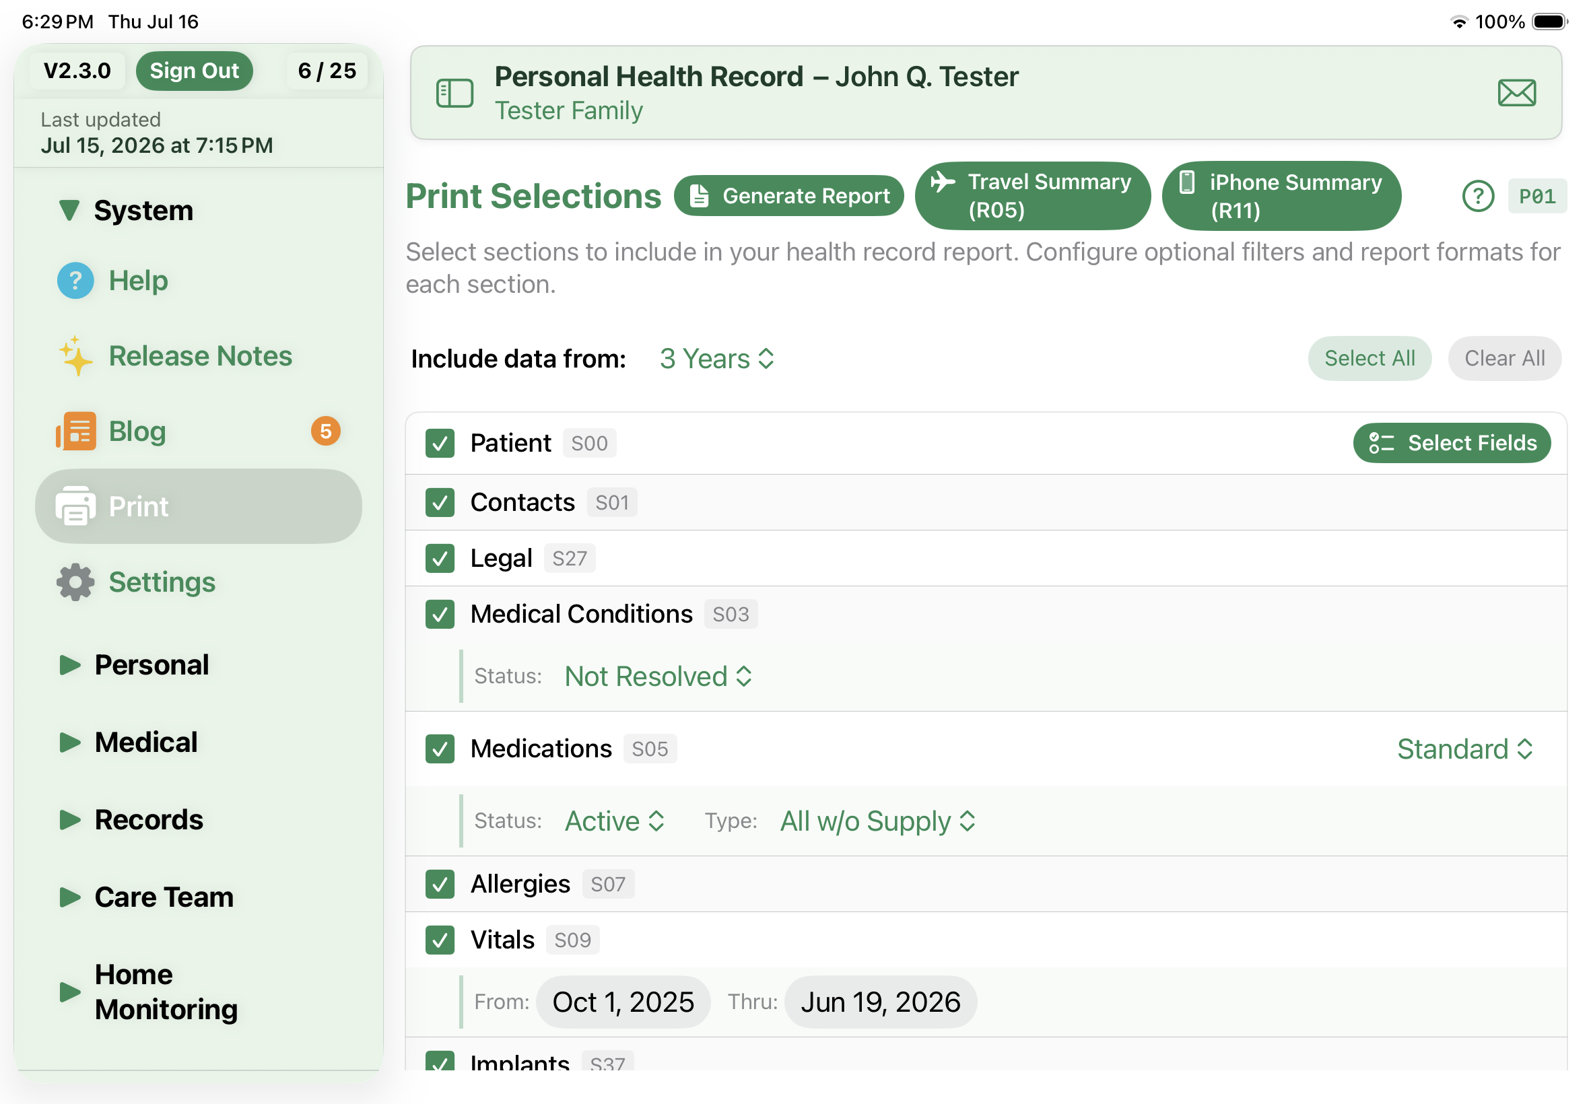Open Release Notes from sidebar
The height and width of the screenshot is (1104, 1589).
200,356
